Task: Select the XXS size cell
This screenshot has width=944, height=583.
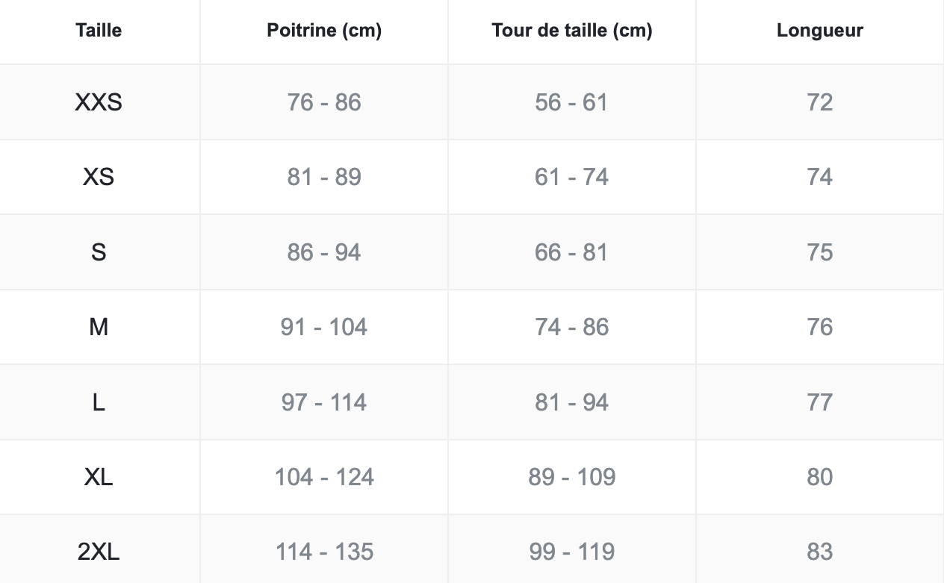Action: [x=99, y=102]
